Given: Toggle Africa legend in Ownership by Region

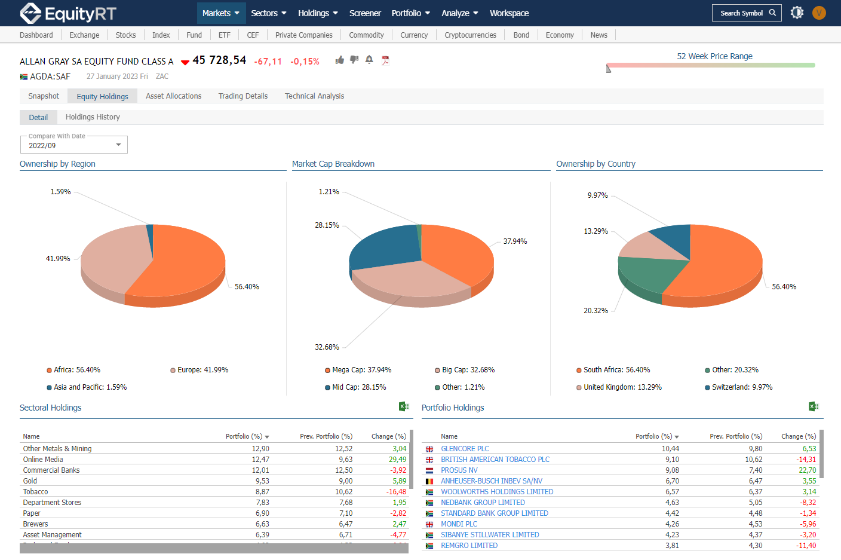Looking at the screenshot, I should coord(73,370).
